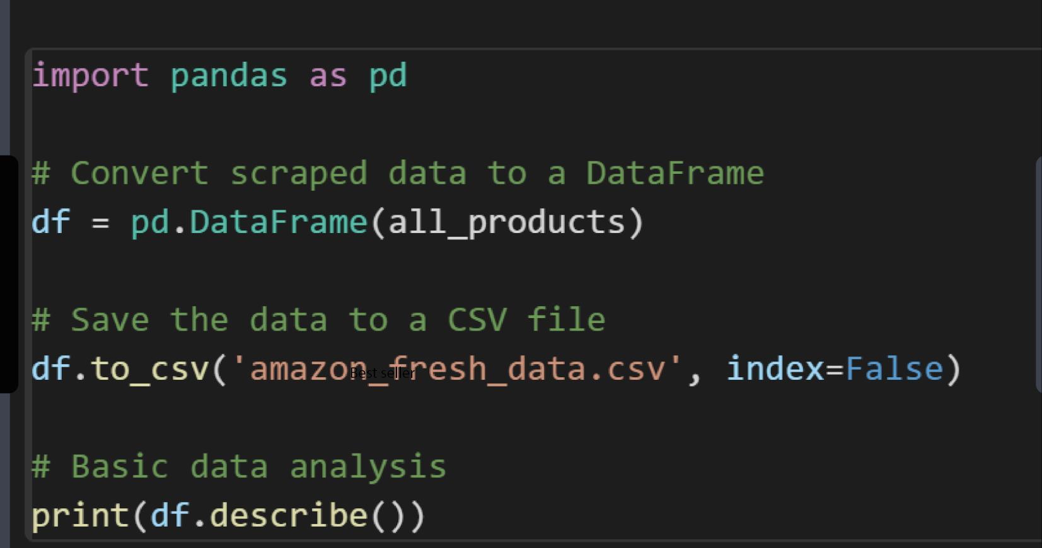This screenshot has height=548, width=1042.
Task: Click the "import" keyword in the code
Action: [90, 76]
